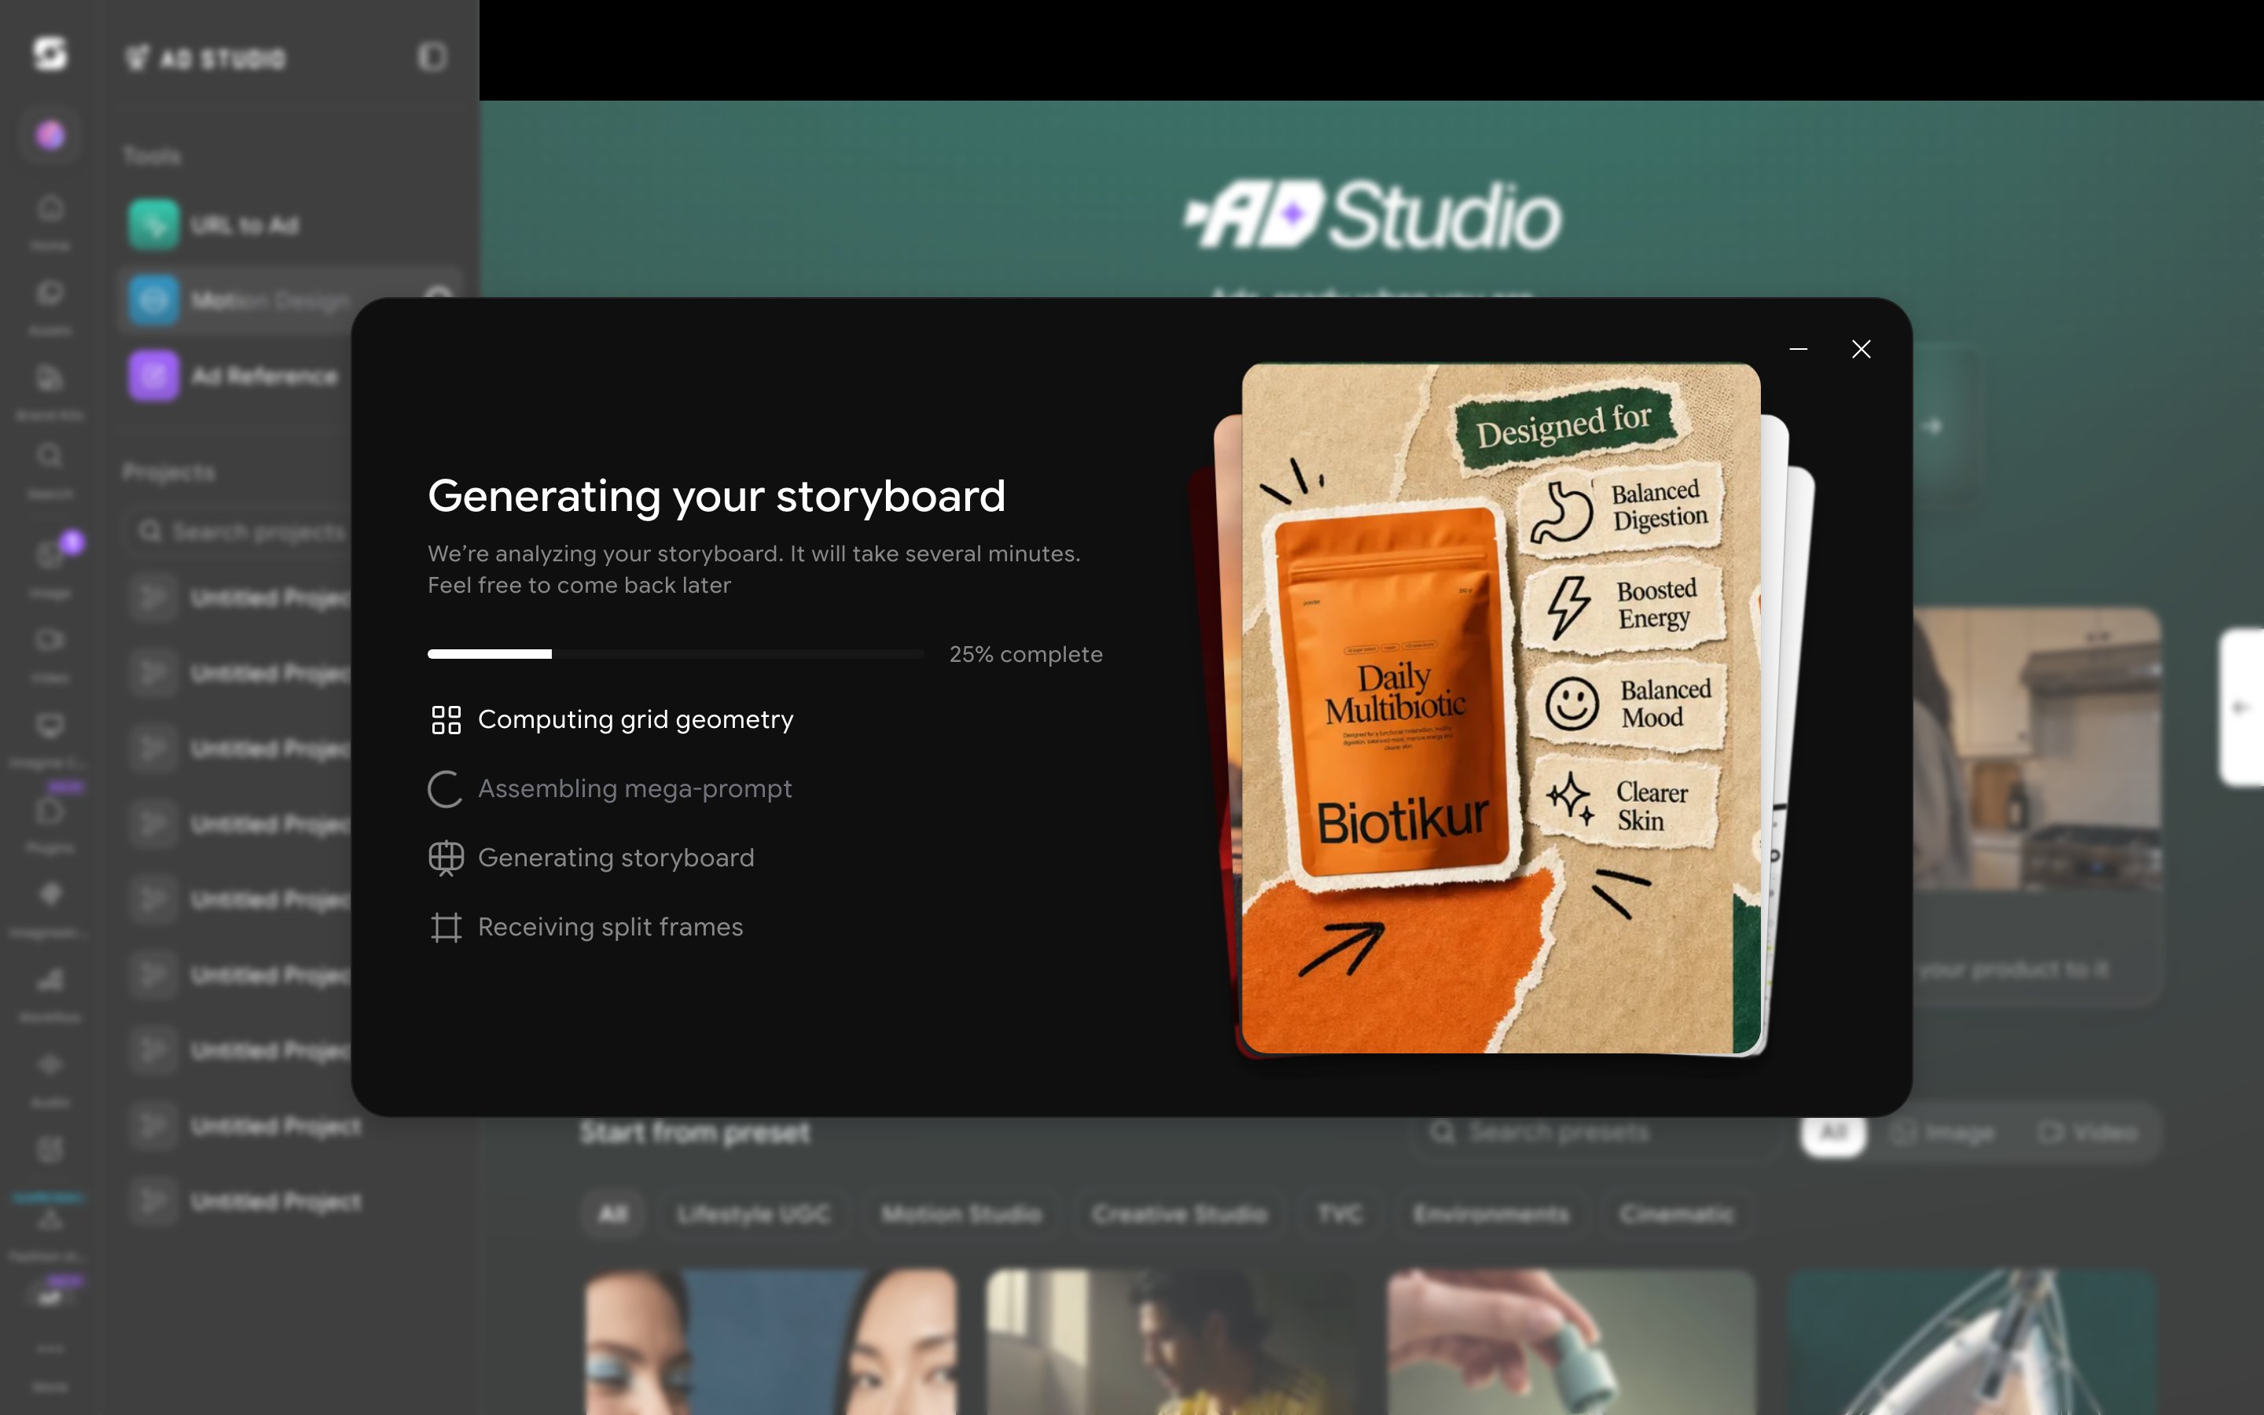Open Workflow in the sidebar
Viewport: 2264px width, 1415px height.
[50, 993]
